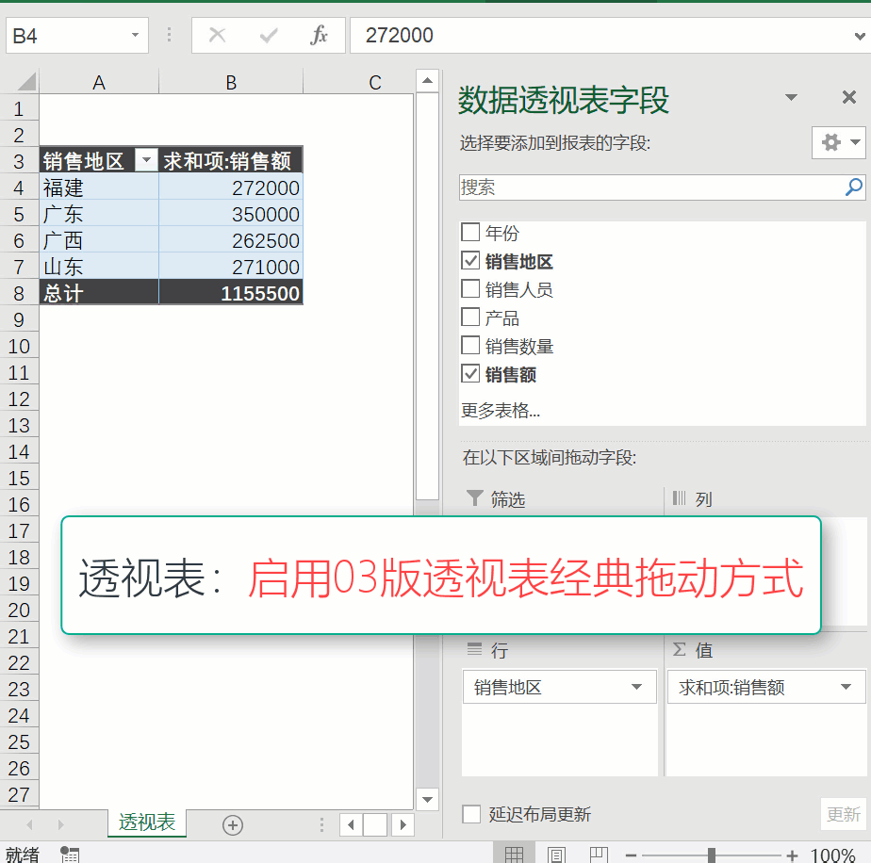The height and width of the screenshot is (863, 871).
Task: Enable the 延迟布局更新 checkbox
Action: pos(471,814)
